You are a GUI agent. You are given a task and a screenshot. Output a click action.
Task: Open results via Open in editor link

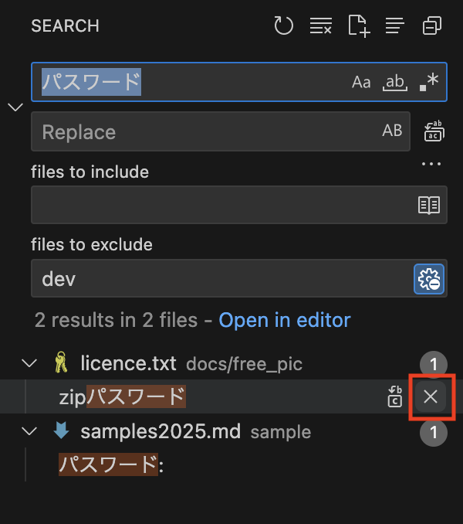point(285,320)
